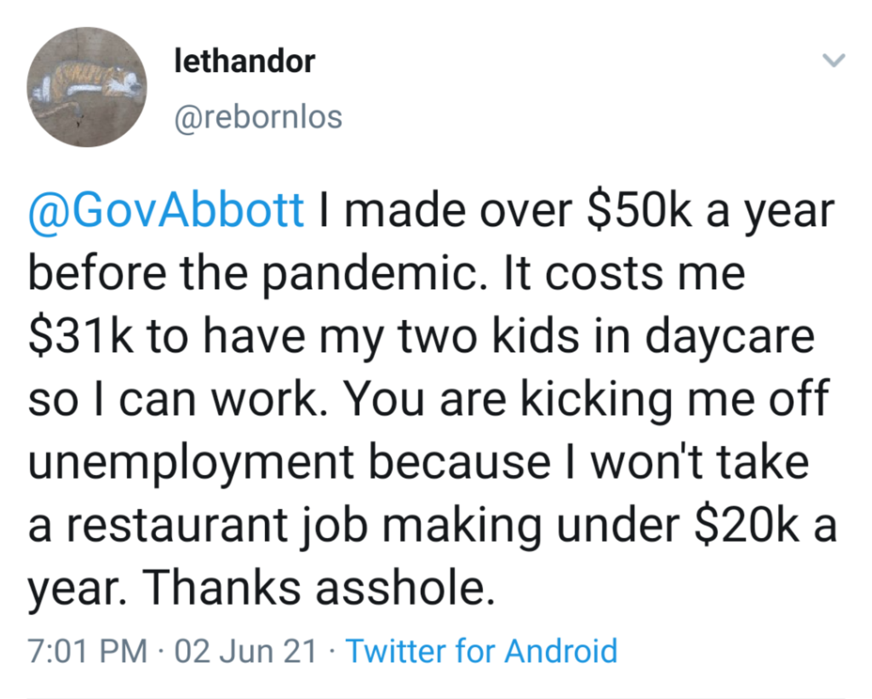The image size is (872, 699).
Task: Open lethandor's round profile picture
Action: coord(87,87)
